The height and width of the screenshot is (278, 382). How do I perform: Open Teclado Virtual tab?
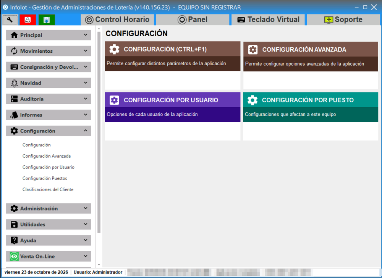(x=268, y=20)
